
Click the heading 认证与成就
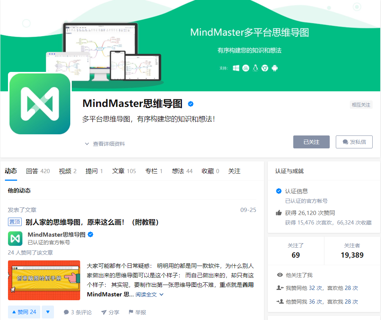pyautogui.click(x=289, y=171)
